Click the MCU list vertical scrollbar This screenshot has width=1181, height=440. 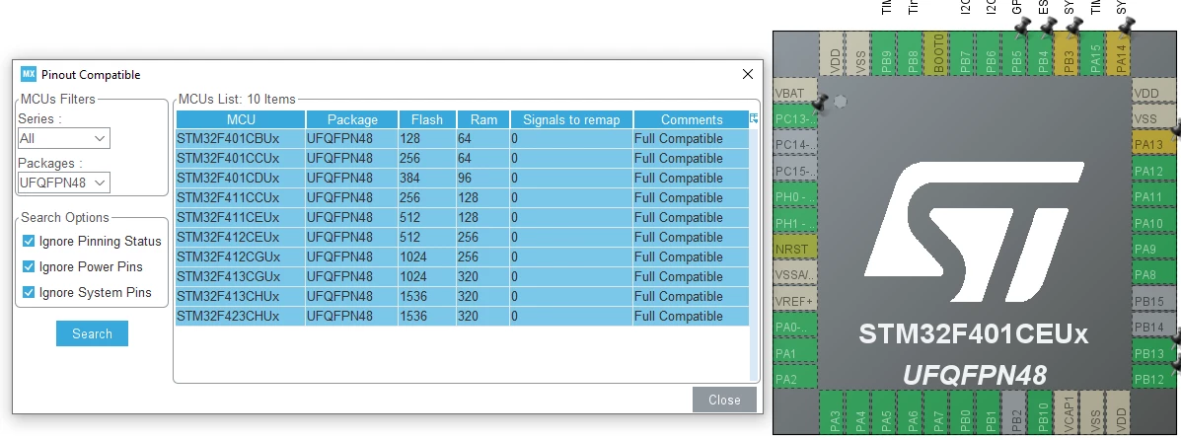pos(754,254)
